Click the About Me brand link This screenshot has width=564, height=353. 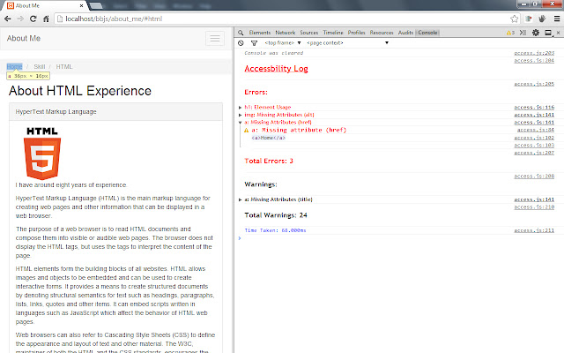click(x=24, y=38)
